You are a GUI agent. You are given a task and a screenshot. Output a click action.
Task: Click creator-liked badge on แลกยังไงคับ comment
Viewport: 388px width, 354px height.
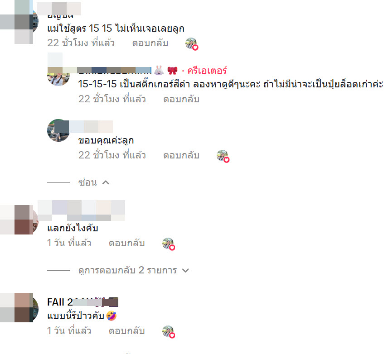point(169,244)
